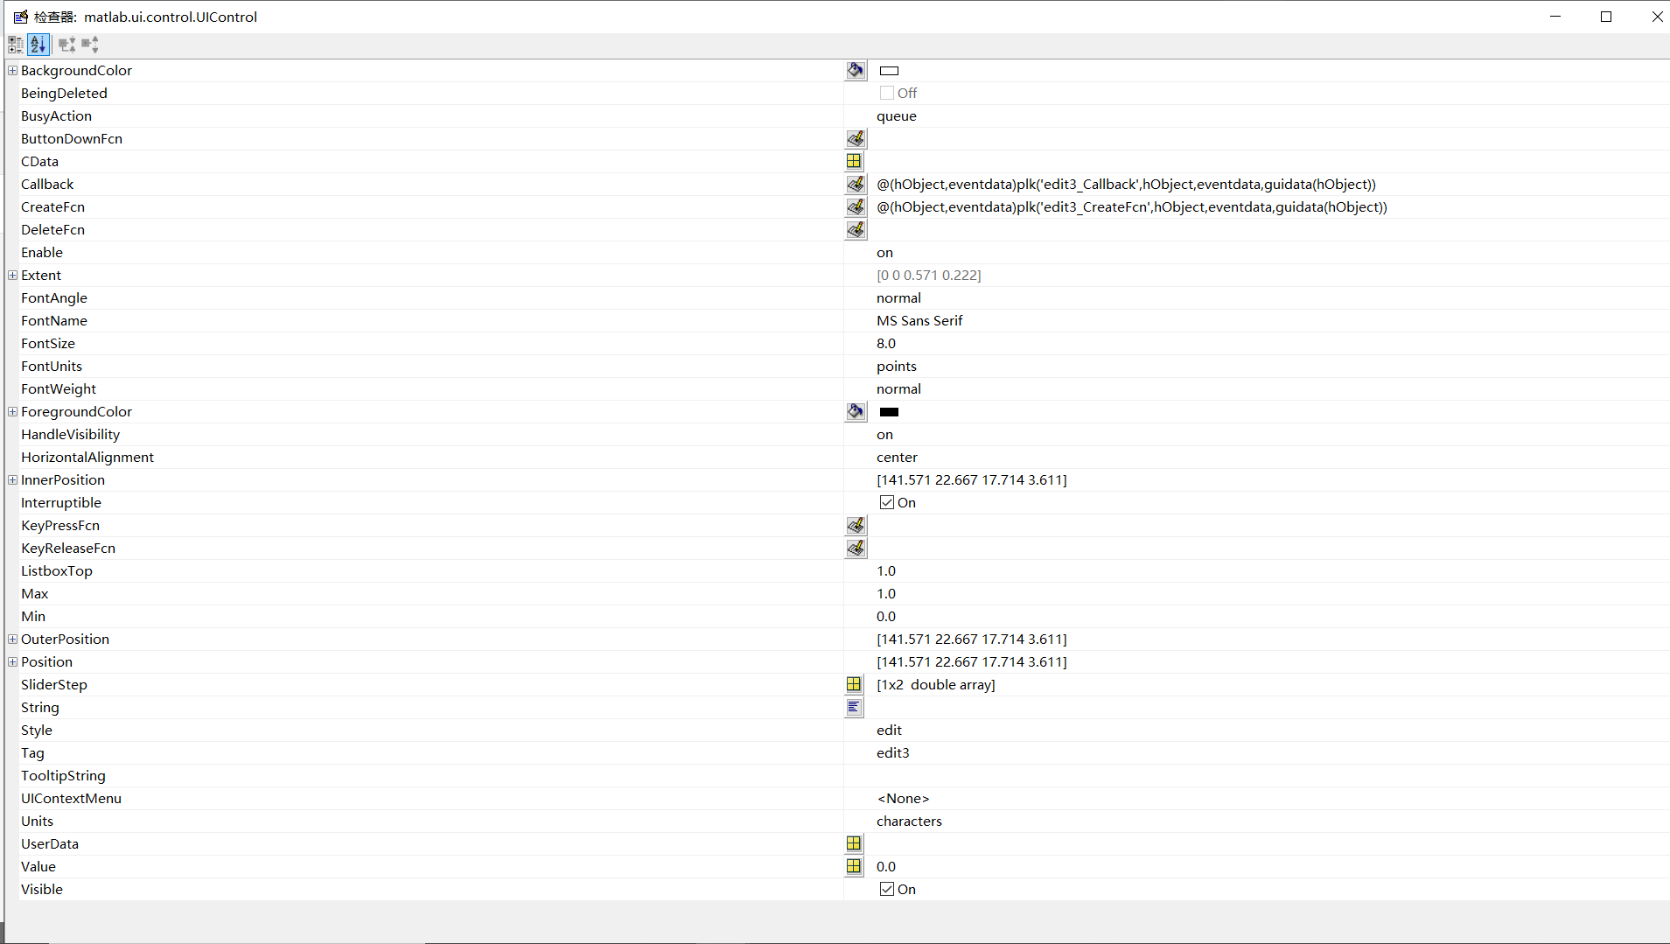
Task: Open CData array editor icon
Action: tap(854, 161)
